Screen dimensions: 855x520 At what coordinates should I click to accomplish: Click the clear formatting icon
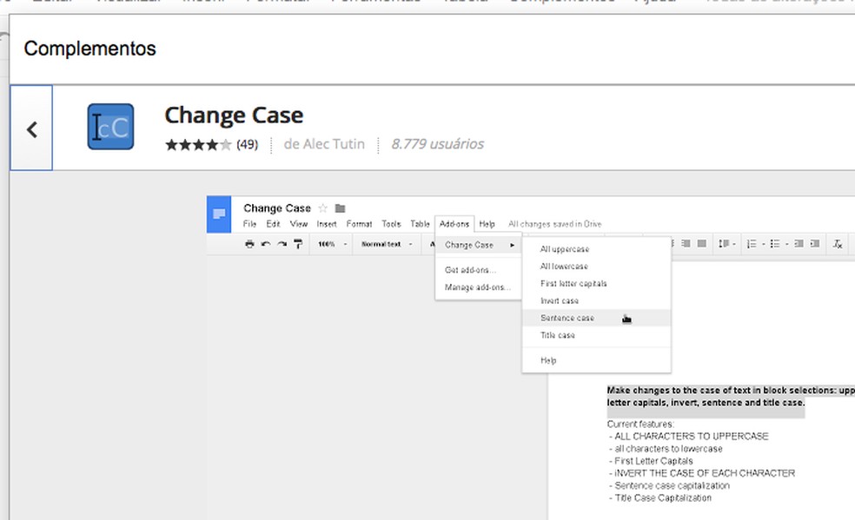pos(838,245)
